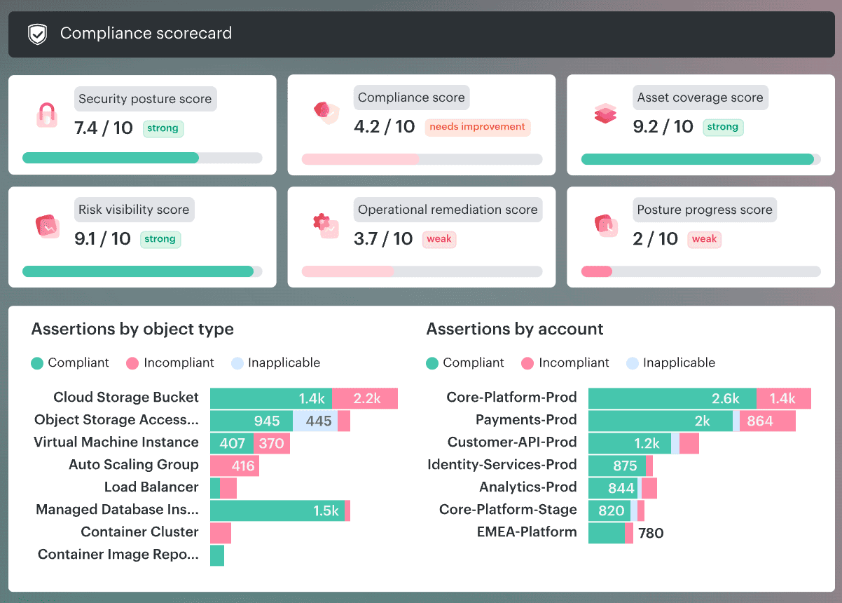Toggle Incompliant legend in object type chart

tap(170, 363)
